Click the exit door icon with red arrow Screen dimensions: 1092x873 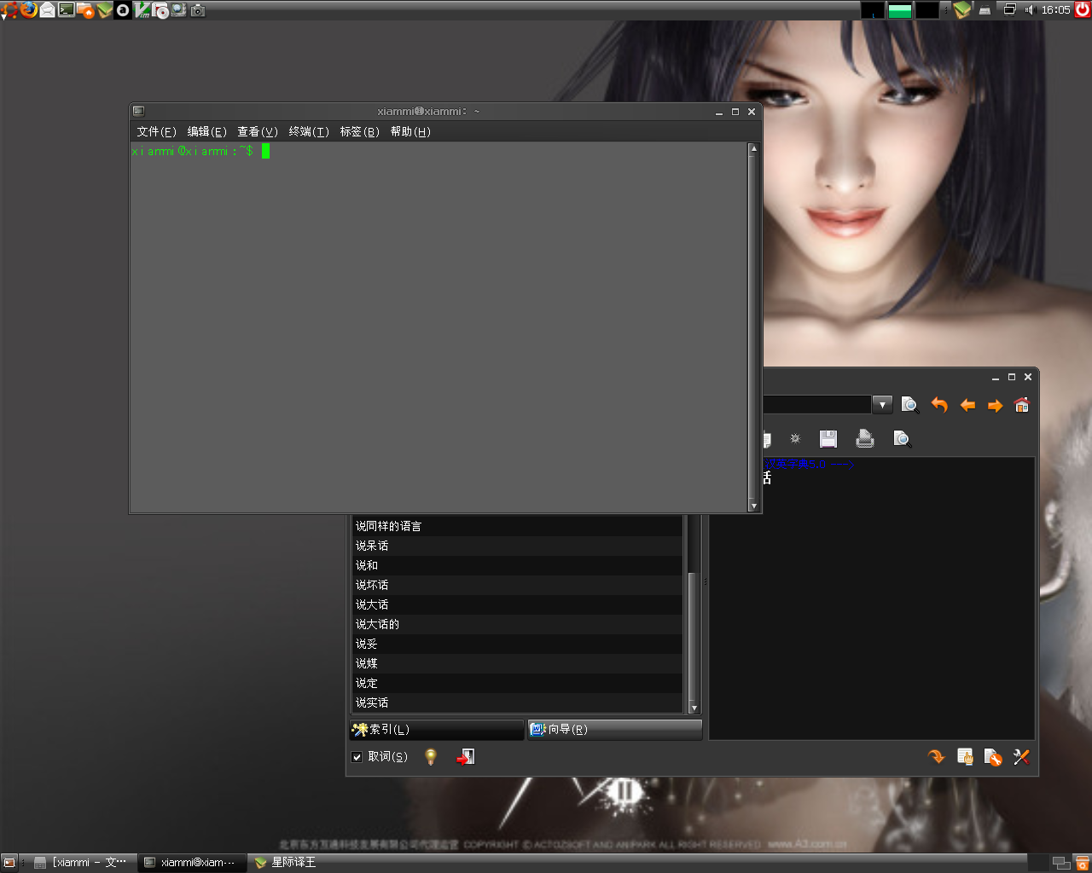pyautogui.click(x=465, y=757)
